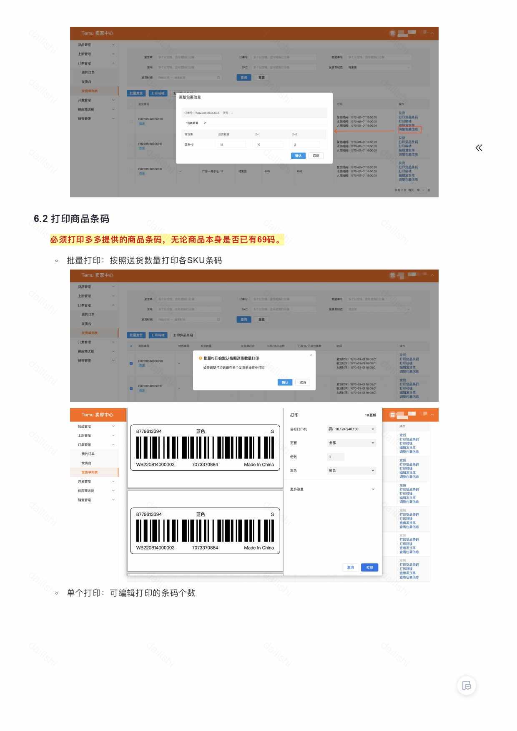This screenshot has width=517, height=731.
Task: Select 我的订单 in print preview screenshot sidebar
Action: (x=88, y=454)
